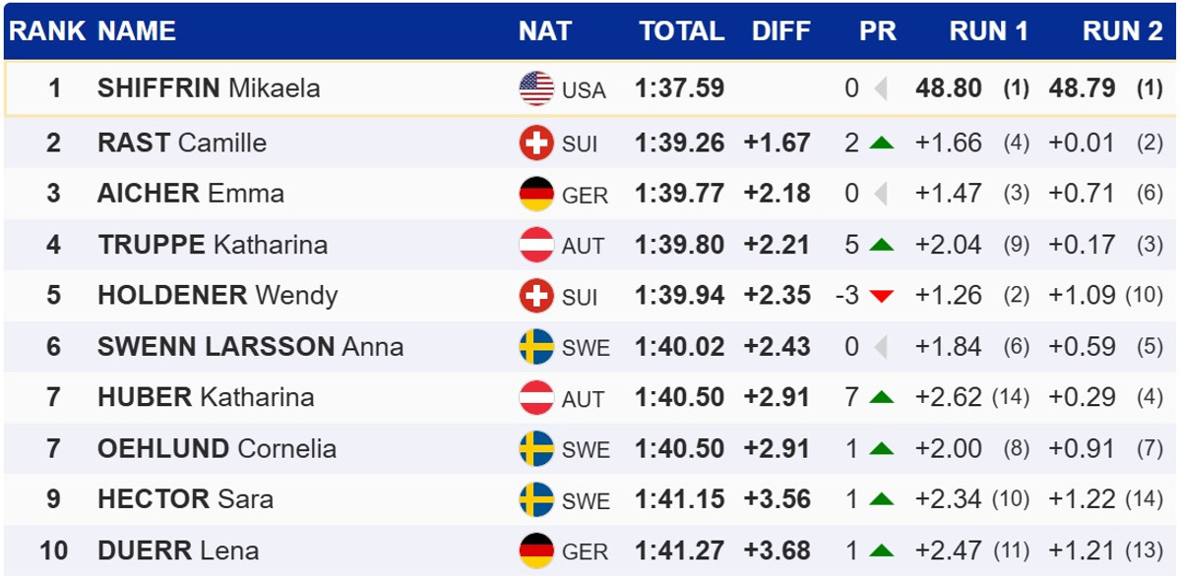Sort by the RUN 1 column header

988,31
